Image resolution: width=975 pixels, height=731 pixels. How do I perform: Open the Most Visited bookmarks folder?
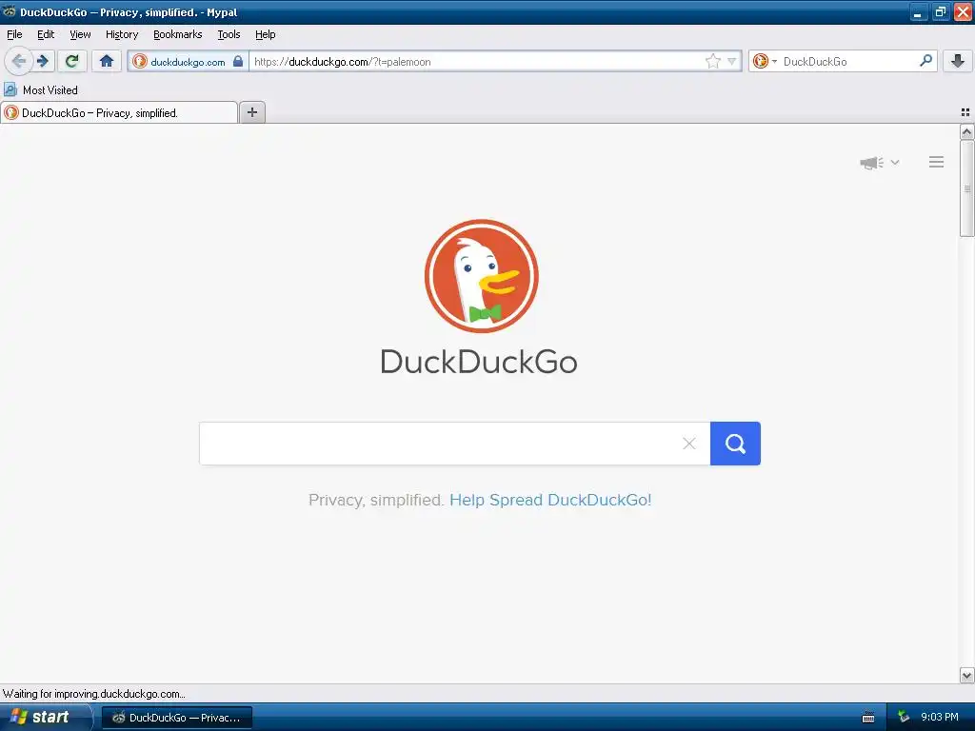point(41,90)
